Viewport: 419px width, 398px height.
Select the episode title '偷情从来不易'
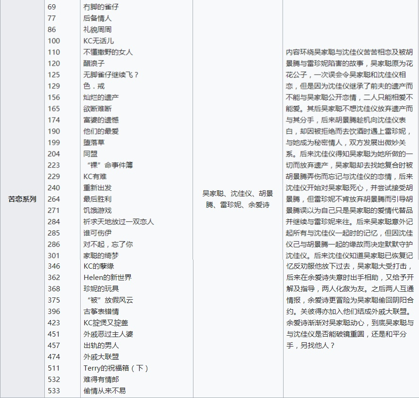pyautogui.click(x=104, y=391)
